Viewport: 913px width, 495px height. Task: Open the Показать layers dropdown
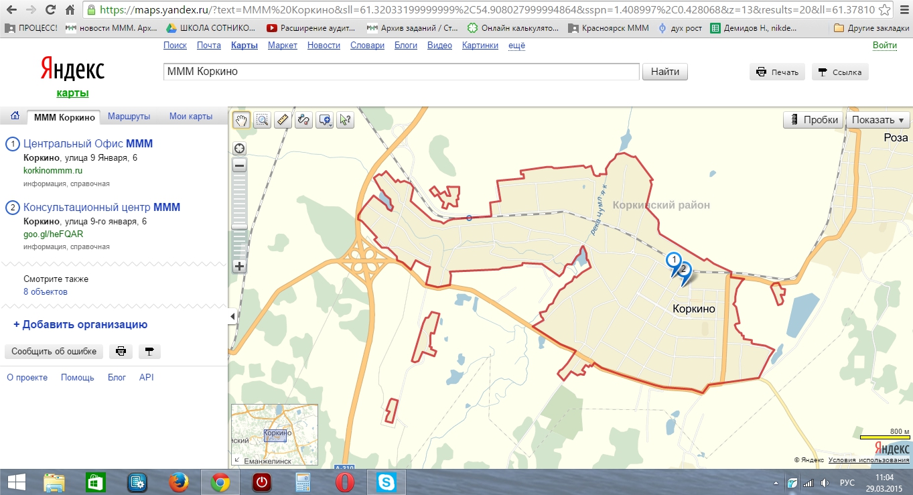[x=878, y=120]
